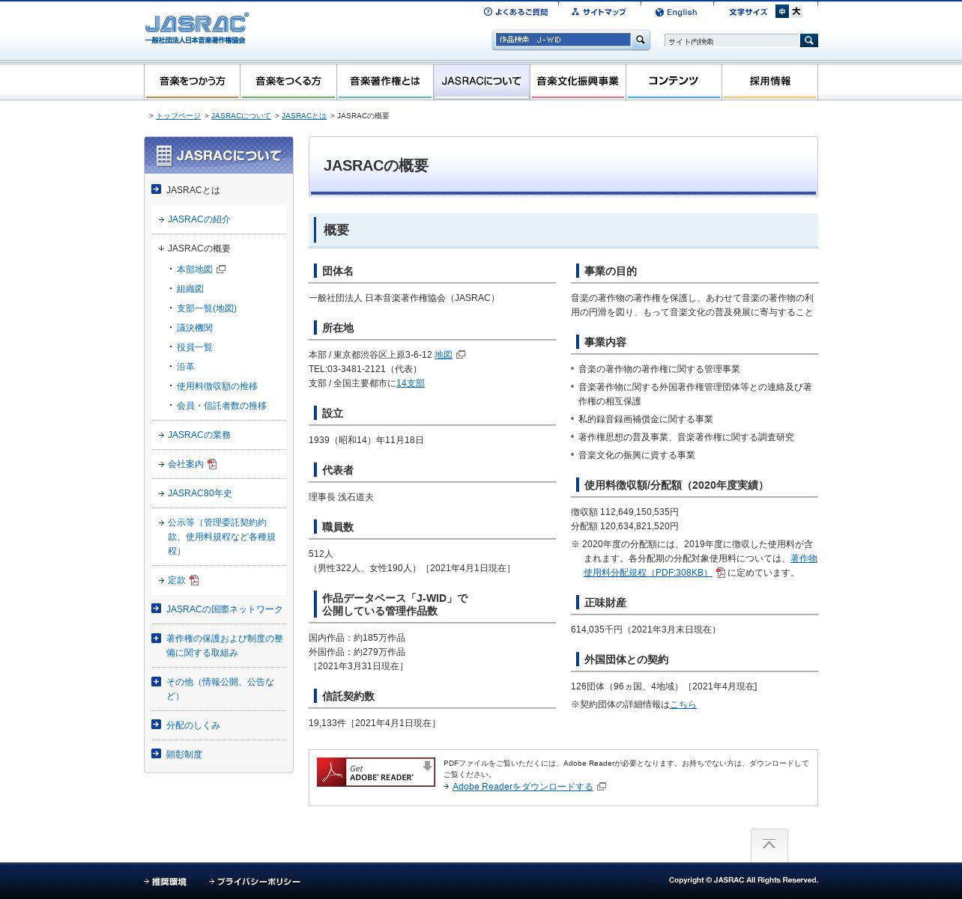Click back-to-top arrow button
The width and height of the screenshot is (962, 899).
click(x=769, y=845)
